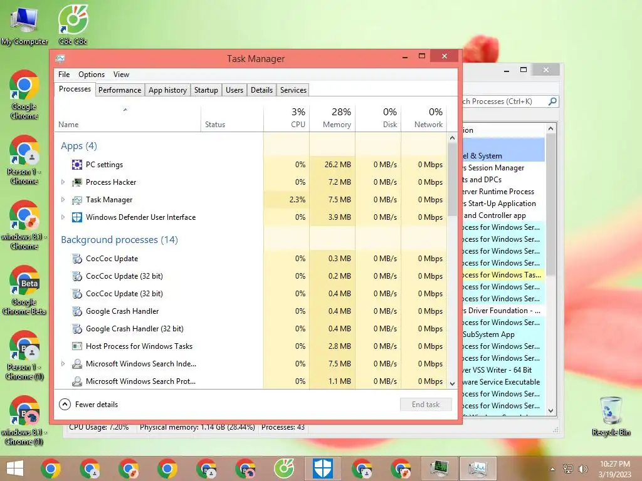642x481 pixels.
Task: Sort by the Network column header
Action: (424, 118)
